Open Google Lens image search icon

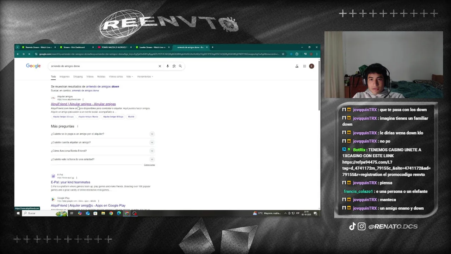point(174,66)
